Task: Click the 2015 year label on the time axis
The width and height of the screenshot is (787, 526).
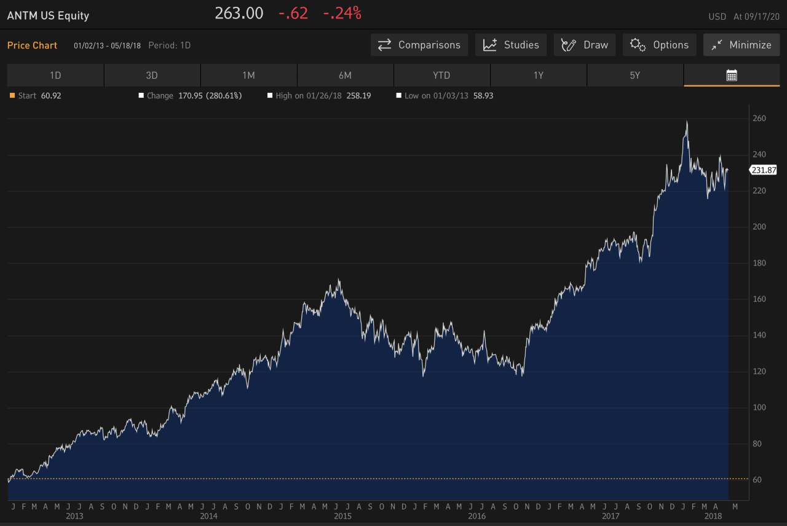Action: (x=342, y=516)
